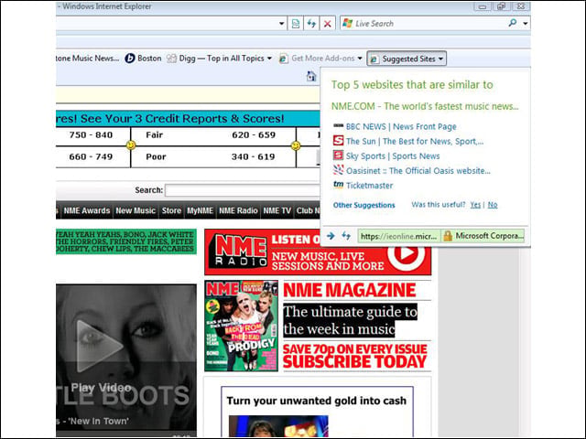Open the Ticketmaster suggestion
586x439 pixels.
pyautogui.click(x=369, y=186)
